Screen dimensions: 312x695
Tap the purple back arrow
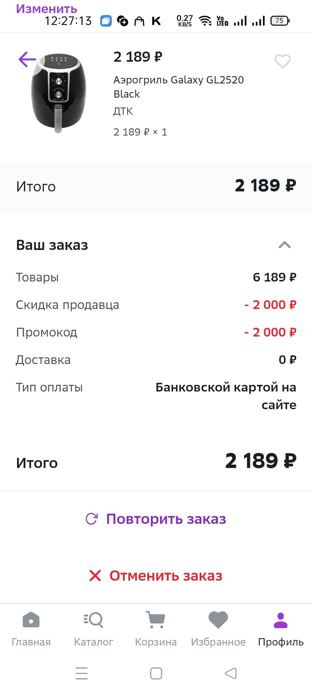coord(27,59)
